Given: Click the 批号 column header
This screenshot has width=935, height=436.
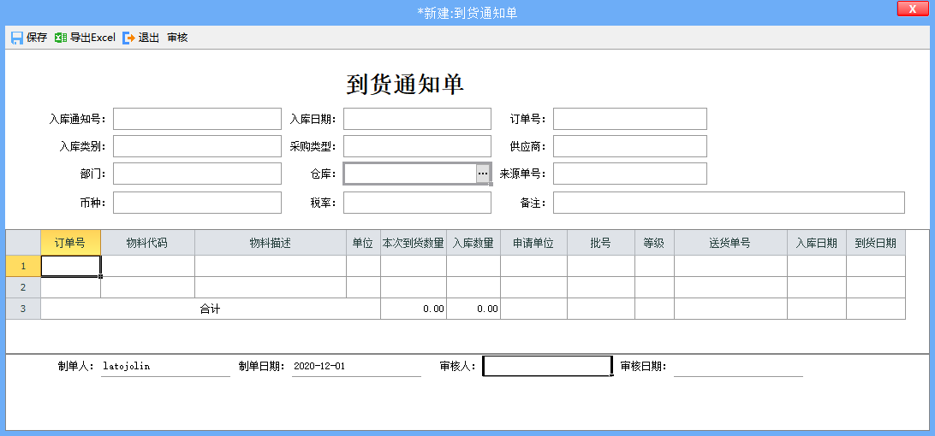Looking at the screenshot, I should tap(600, 243).
